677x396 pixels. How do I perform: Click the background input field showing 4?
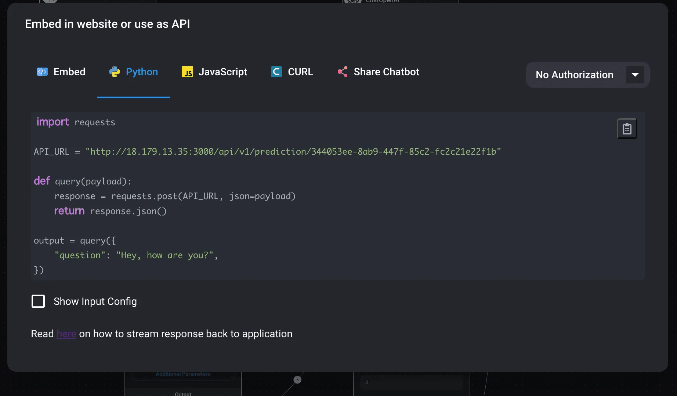coord(411,382)
